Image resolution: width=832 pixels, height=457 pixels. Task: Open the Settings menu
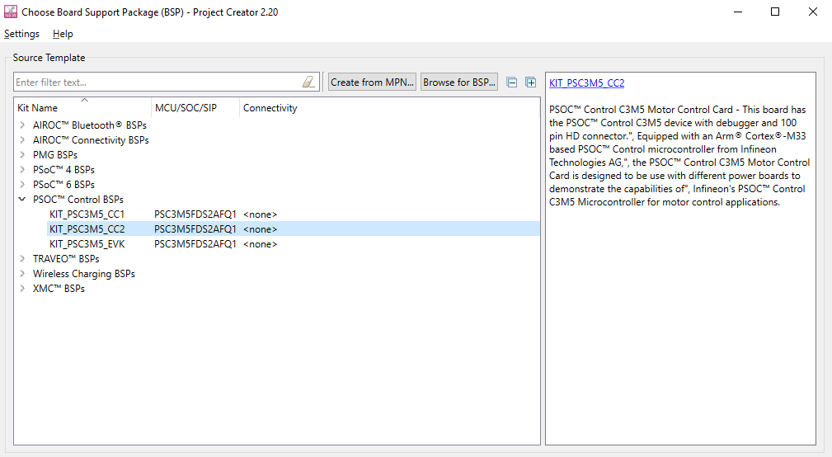tap(21, 34)
